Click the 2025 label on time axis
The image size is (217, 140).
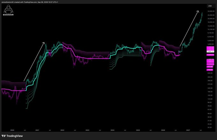138,130
